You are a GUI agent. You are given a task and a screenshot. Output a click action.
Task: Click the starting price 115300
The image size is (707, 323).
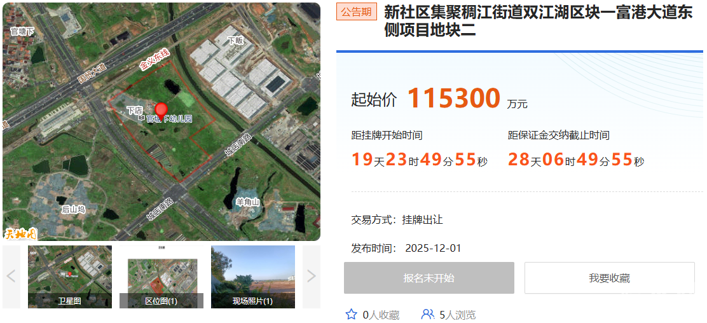(454, 98)
